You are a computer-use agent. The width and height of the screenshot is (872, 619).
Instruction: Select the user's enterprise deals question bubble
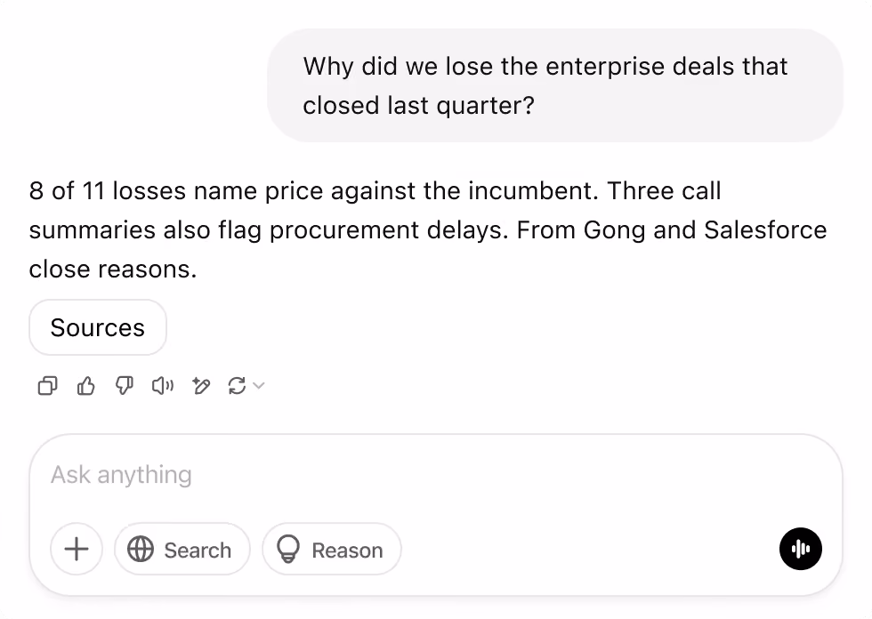tap(555, 85)
